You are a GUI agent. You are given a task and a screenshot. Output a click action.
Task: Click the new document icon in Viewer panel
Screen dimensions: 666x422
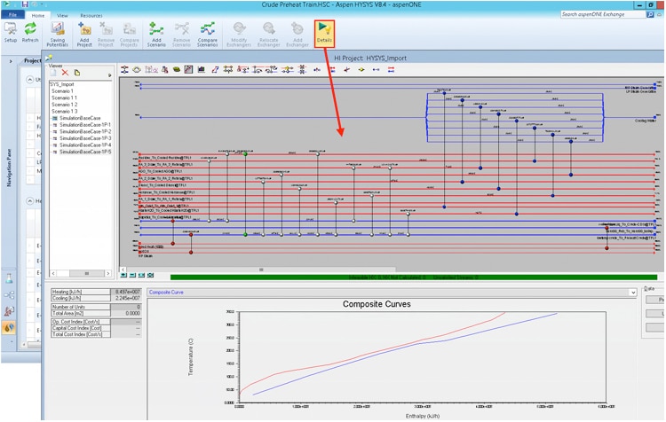click(53, 73)
